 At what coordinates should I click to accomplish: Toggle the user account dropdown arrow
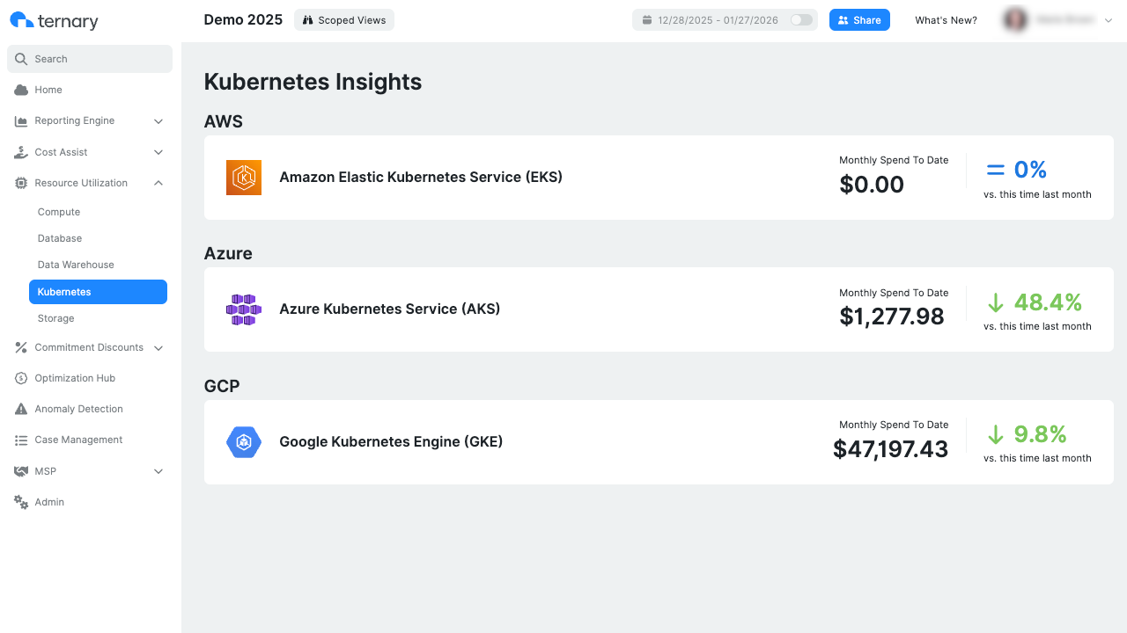pyautogui.click(x=1109, y=19)
